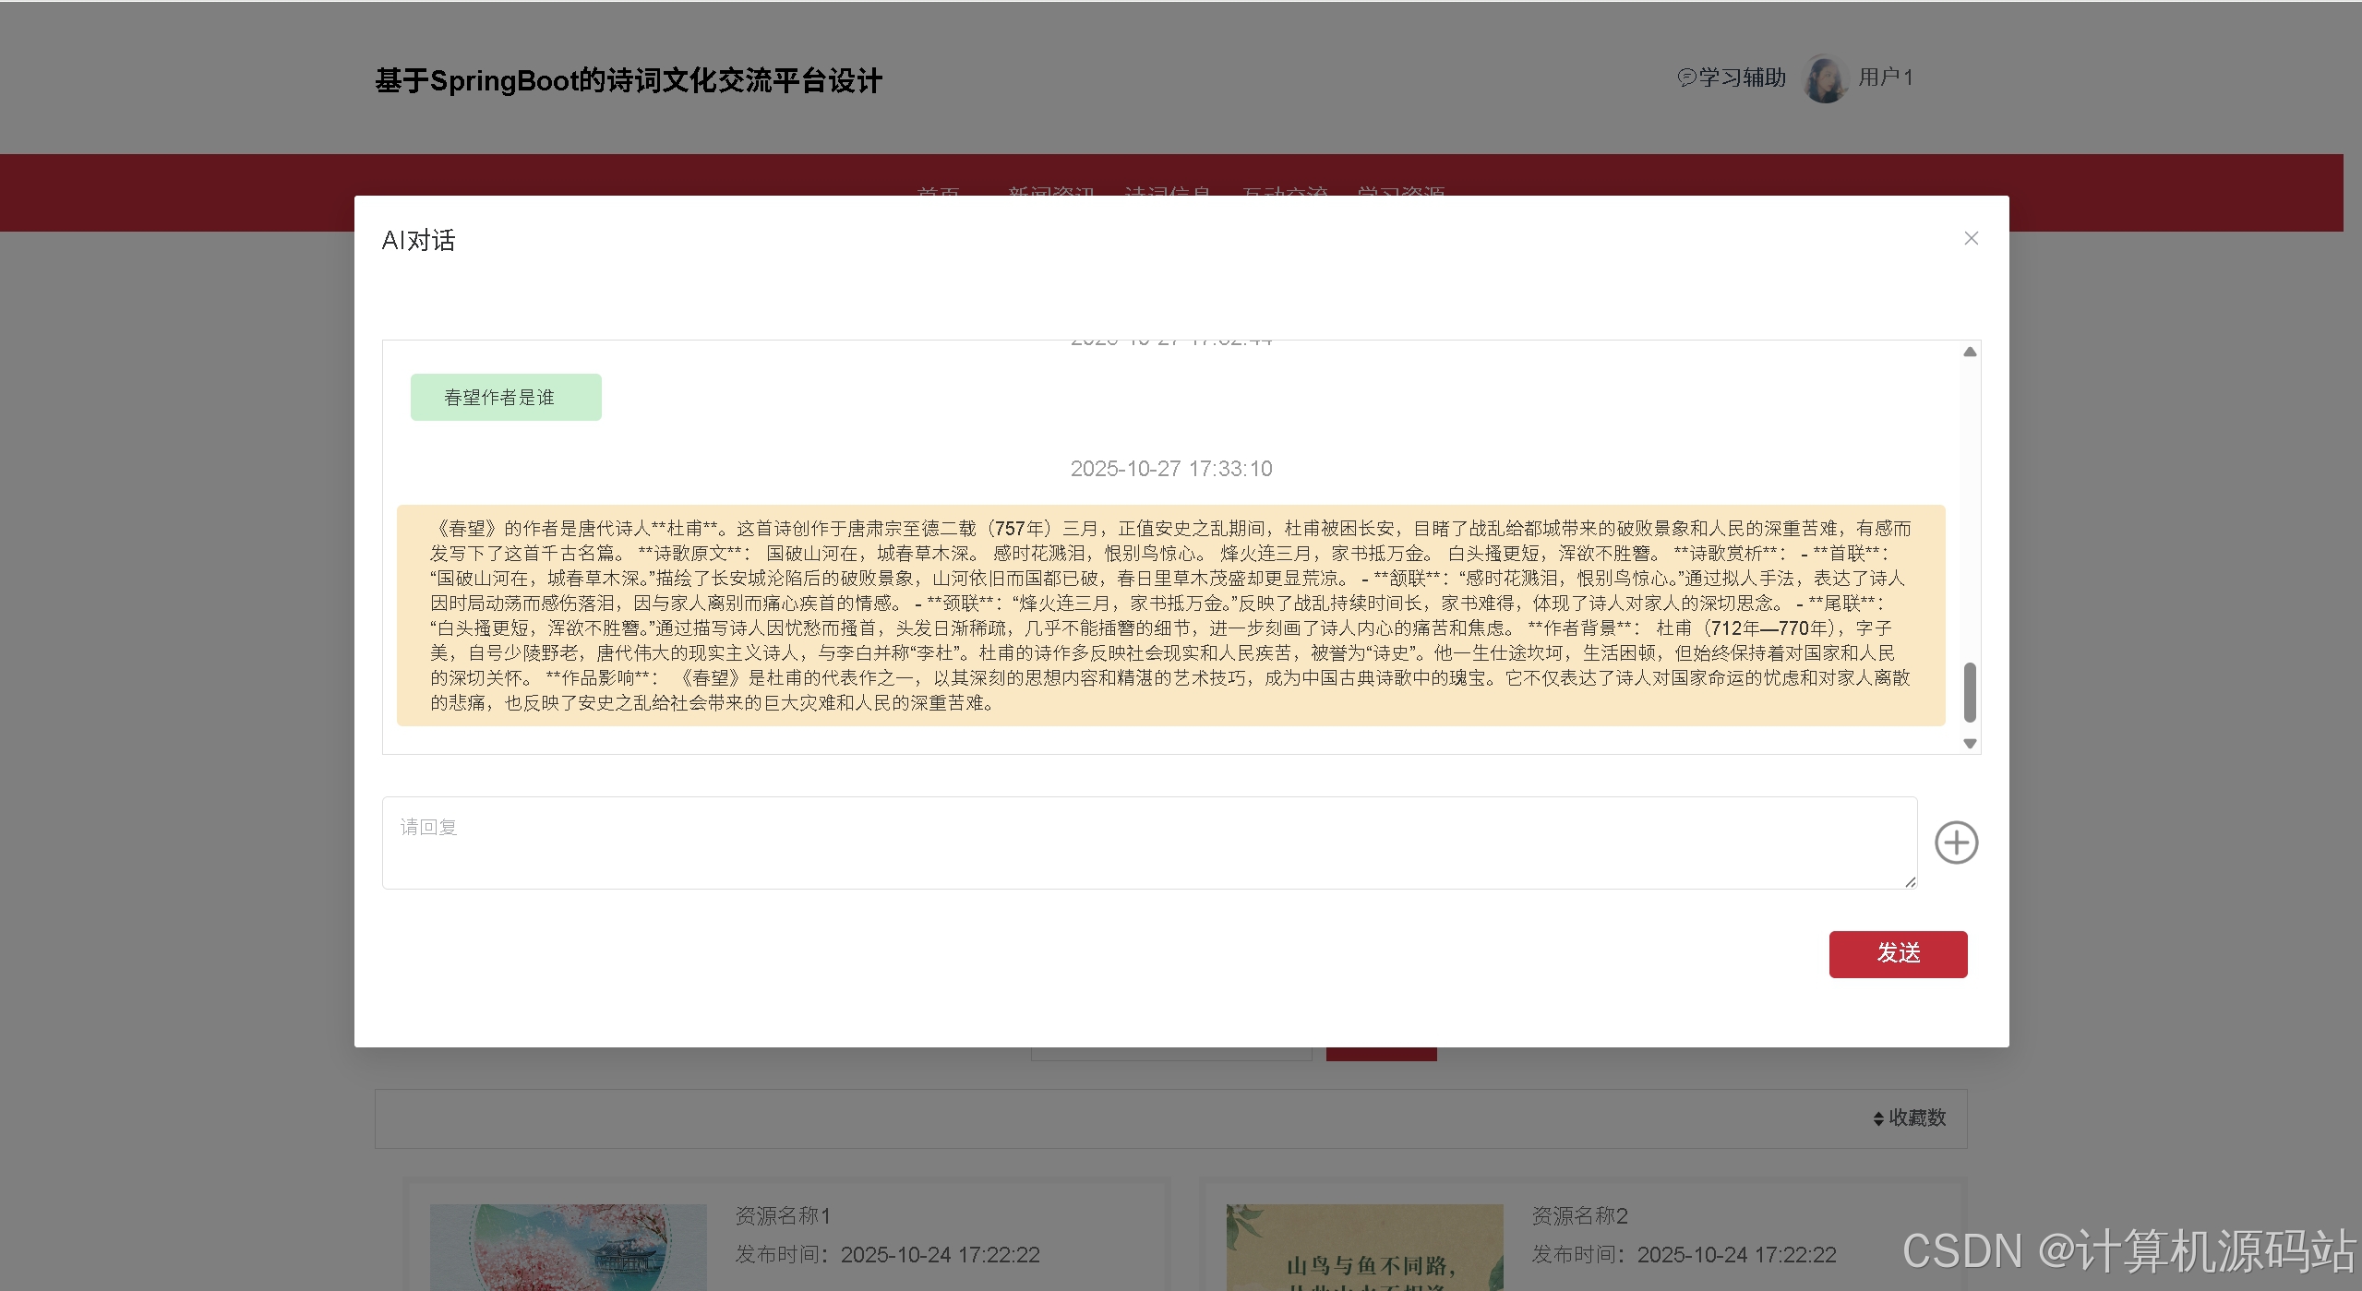Viewport: 2362px width, 1291px height.
Task: Sort by 收藏数
Action: coord(1909,1118)
